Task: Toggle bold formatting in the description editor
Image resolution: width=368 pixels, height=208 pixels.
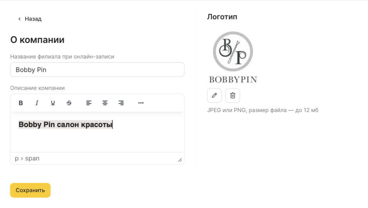Action: click(x=21, y=103)
